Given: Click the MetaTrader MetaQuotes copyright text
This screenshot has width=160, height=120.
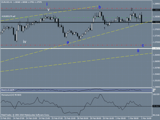Looking at the screenshot, I should (x=25, y=115).
